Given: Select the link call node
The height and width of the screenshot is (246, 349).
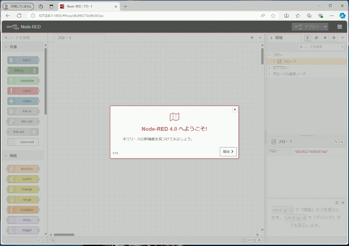Looking at the screenshot, I should (x=23, y=122).
